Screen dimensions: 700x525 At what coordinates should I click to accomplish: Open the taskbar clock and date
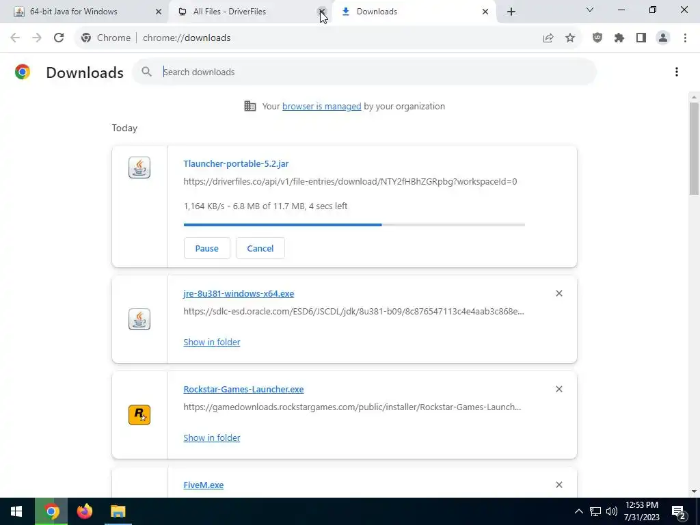642,511
